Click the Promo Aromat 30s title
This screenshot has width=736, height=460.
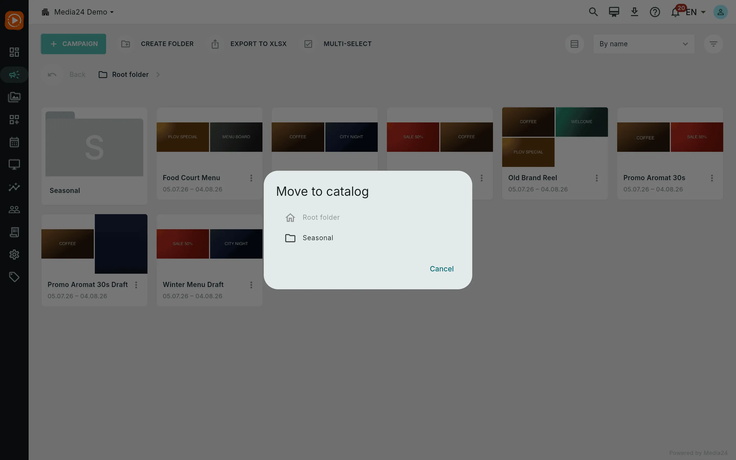(654, 178)
